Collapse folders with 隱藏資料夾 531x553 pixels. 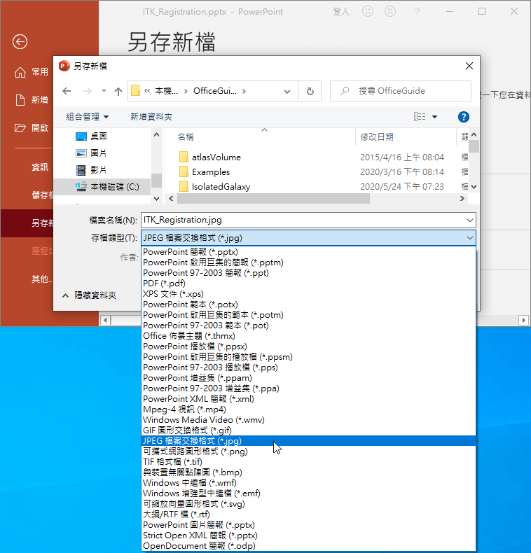90,295
